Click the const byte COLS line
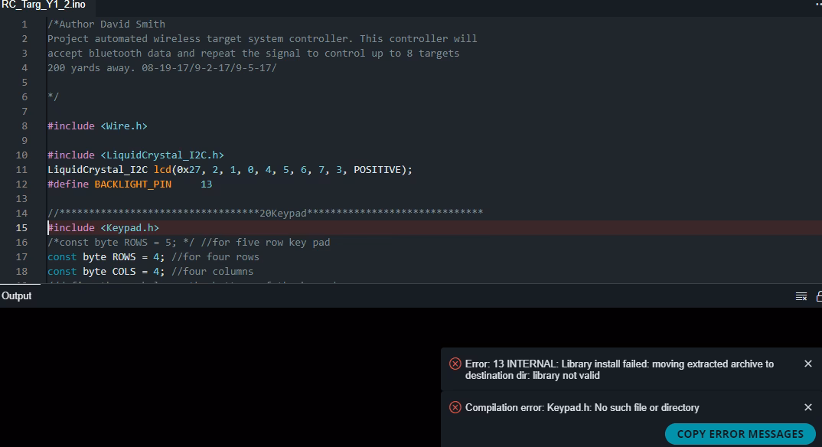Image resolution: width=822 pixels, height=447 pixels. coord(150,272)
